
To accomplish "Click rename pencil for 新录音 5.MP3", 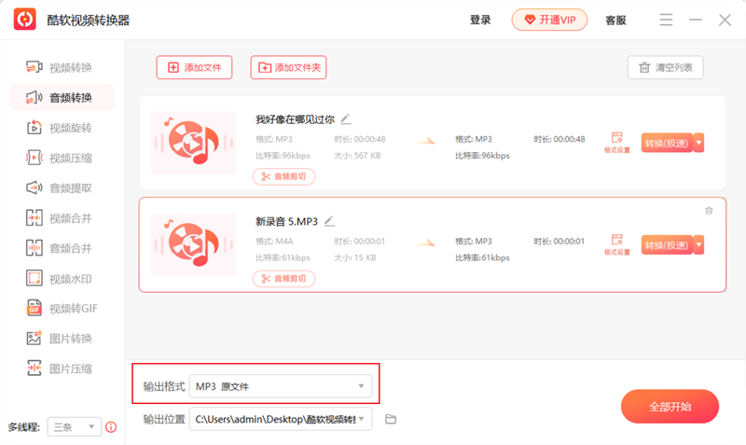I will point(329,221).
